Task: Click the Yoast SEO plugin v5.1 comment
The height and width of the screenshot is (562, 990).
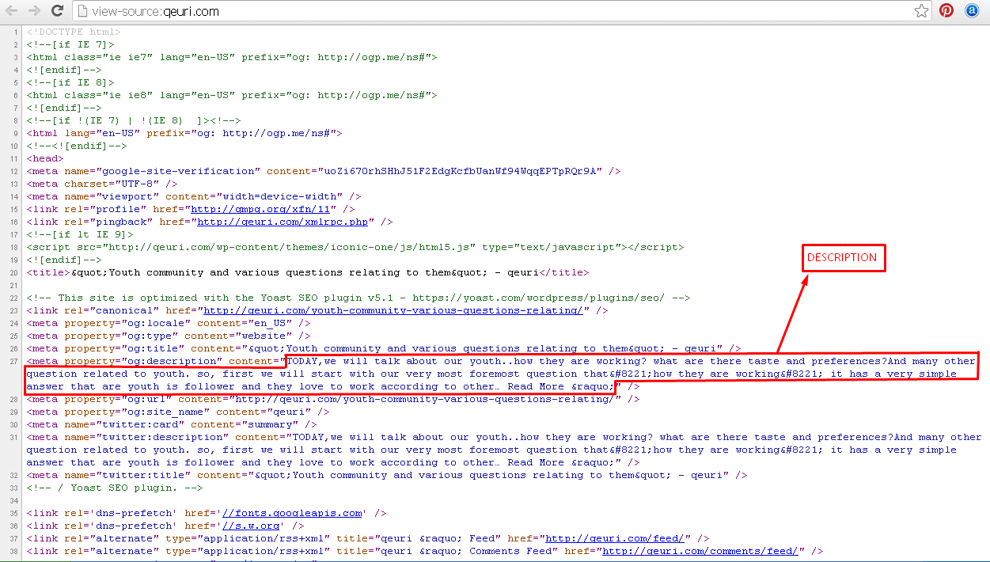Action: pyautogui.click(x=358, y=298)
